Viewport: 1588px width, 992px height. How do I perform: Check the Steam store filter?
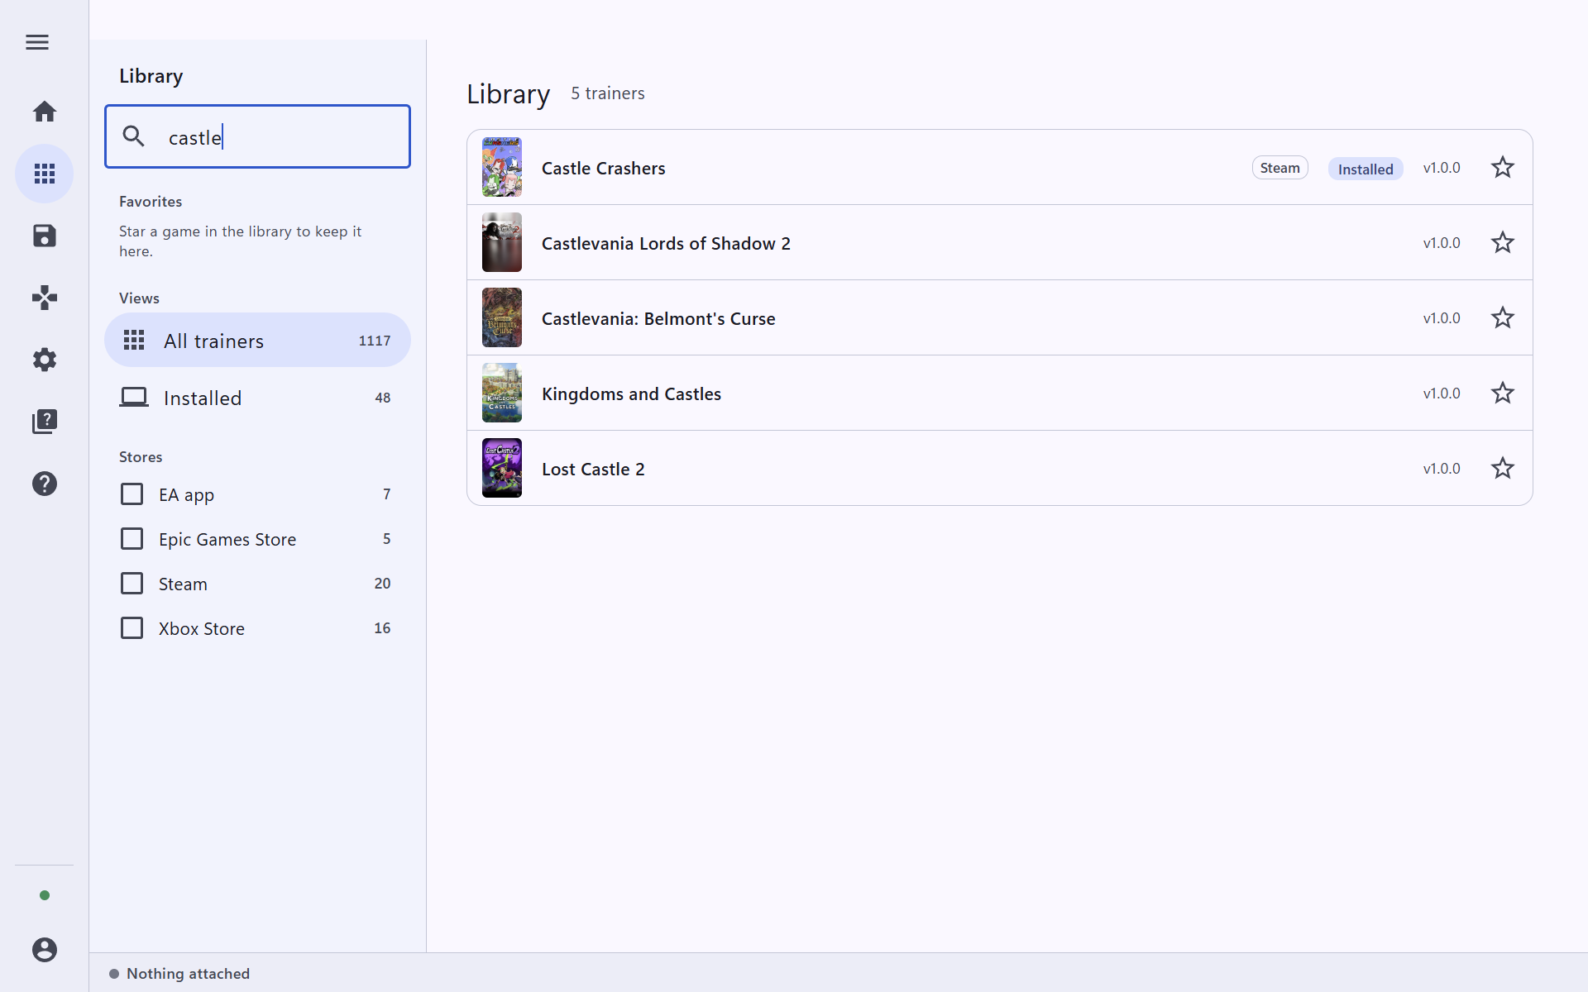132,584
